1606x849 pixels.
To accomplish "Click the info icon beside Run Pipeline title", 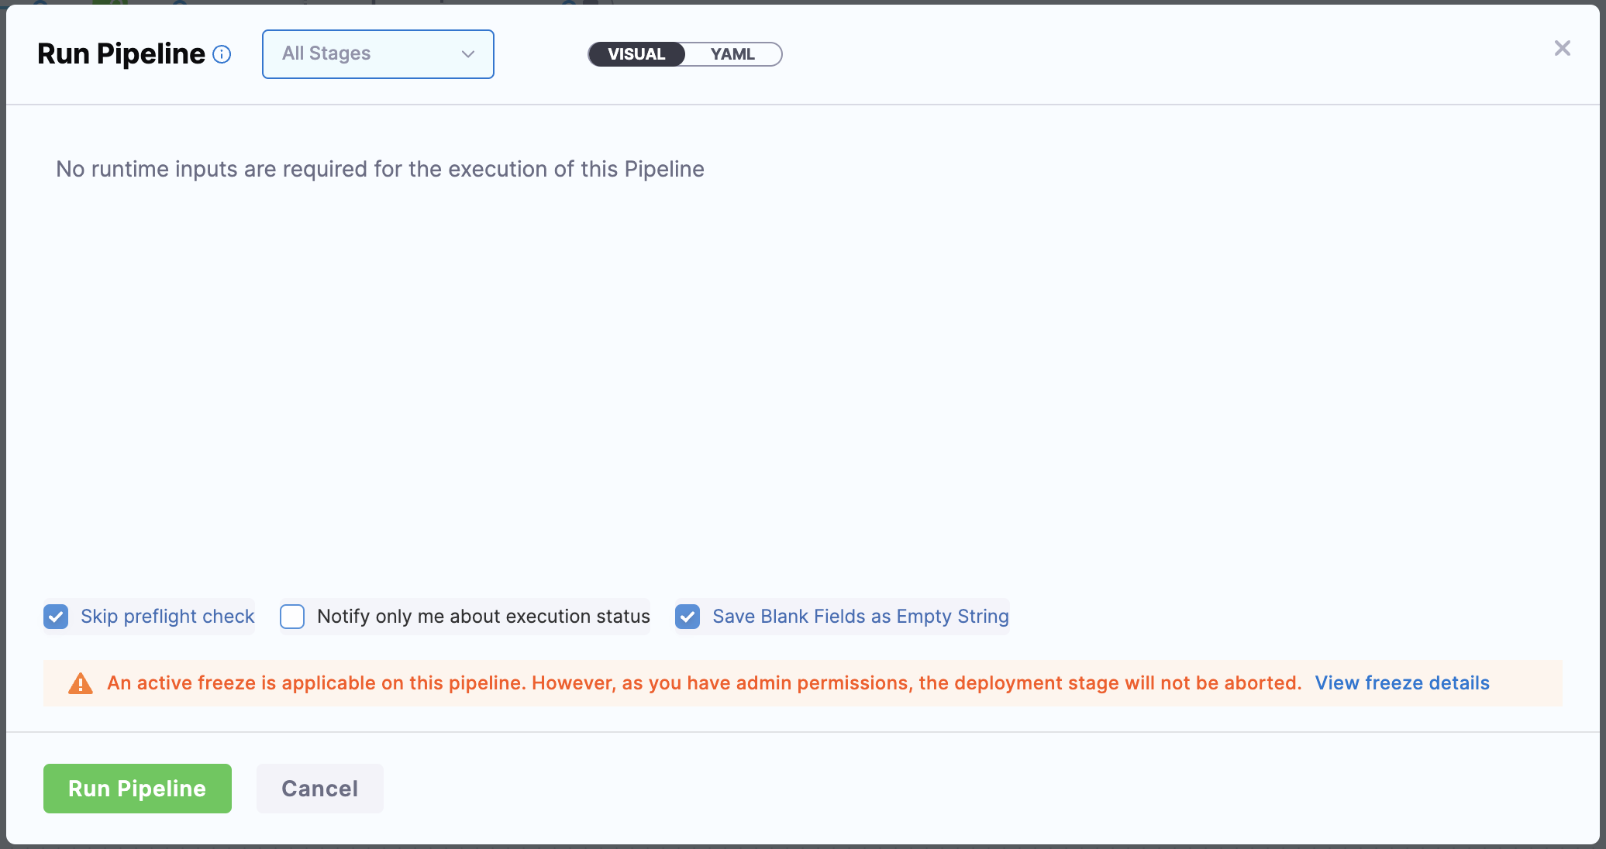I will (x=222, y=54).
